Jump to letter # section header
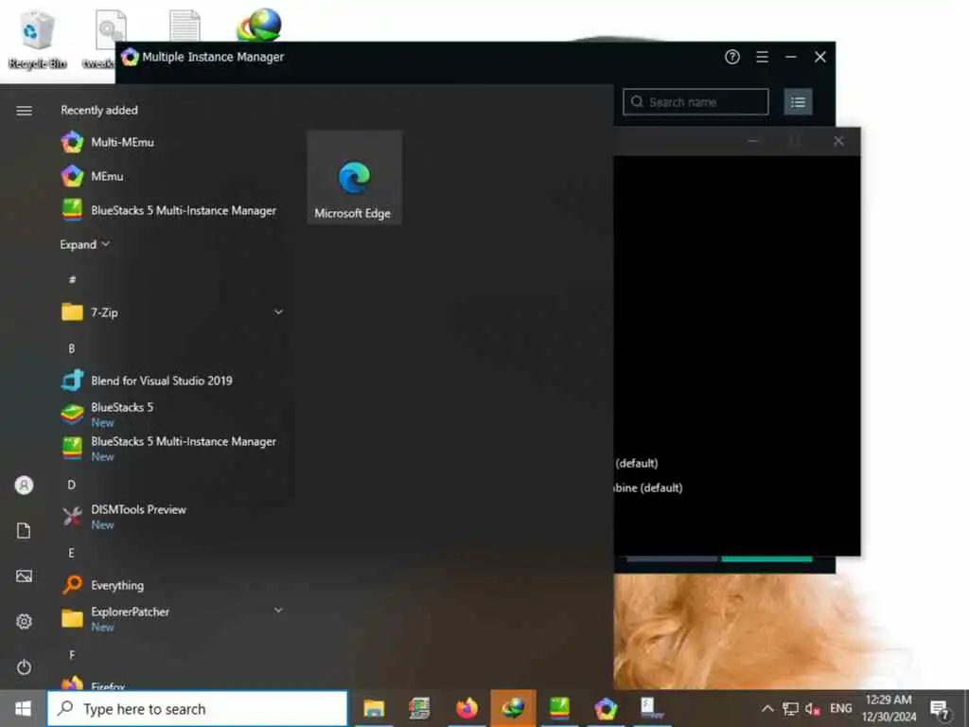The width and height of the screenshot is (969, 727). point(72,279)
